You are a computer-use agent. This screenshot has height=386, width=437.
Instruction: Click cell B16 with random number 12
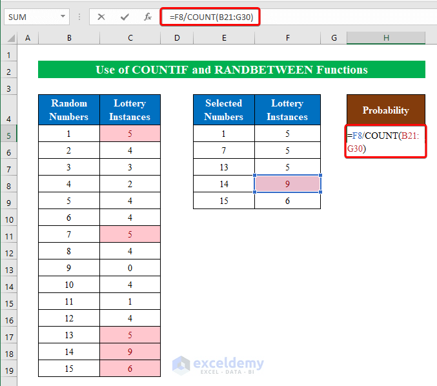click(69, 318)
